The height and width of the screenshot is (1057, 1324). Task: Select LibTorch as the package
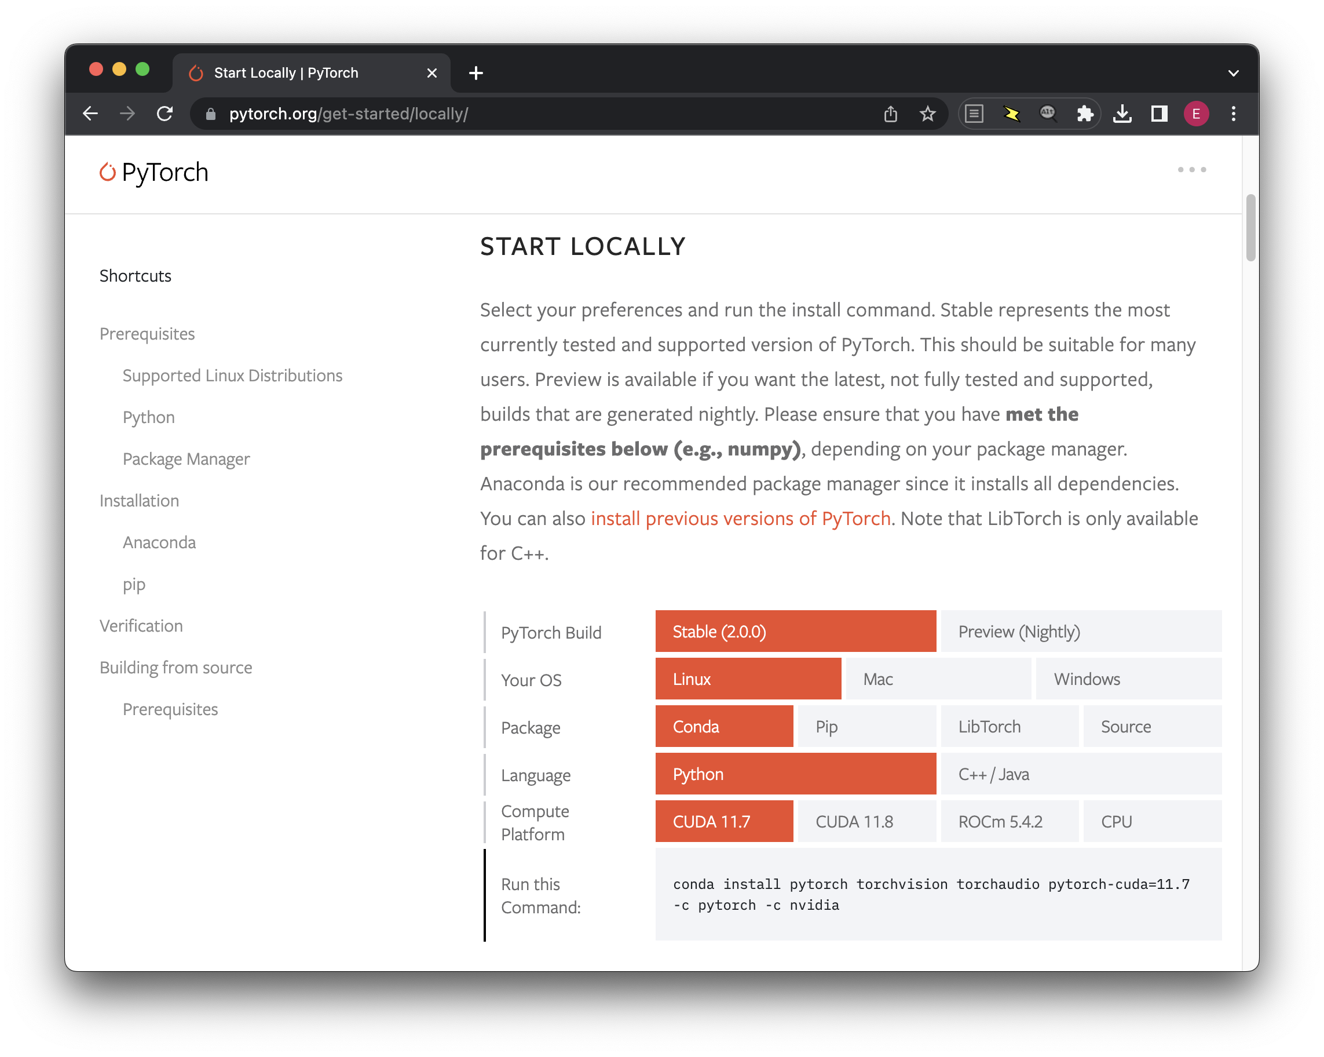pos(1009,726)
